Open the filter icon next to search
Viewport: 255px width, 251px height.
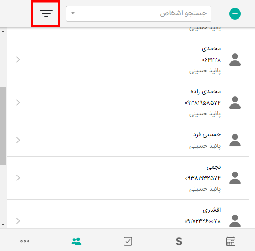46,14
